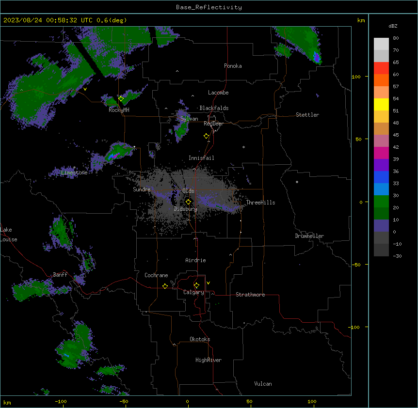Screen dimensions: 418x408
Task: Click the RedDeer city label
Action: 213,124
